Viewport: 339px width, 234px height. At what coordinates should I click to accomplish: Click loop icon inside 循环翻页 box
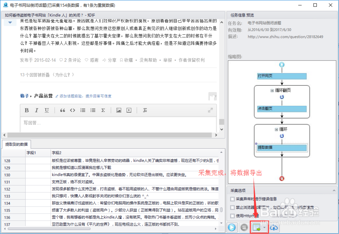tap(282, 97)
